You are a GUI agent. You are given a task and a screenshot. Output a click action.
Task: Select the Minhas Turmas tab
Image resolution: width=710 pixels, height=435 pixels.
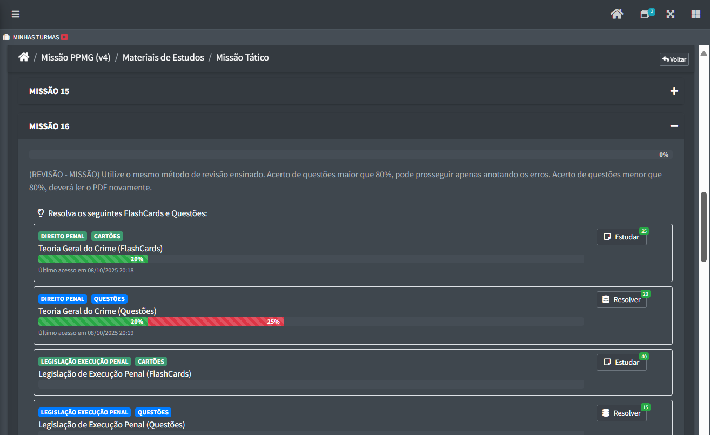(x=36, y=37)
